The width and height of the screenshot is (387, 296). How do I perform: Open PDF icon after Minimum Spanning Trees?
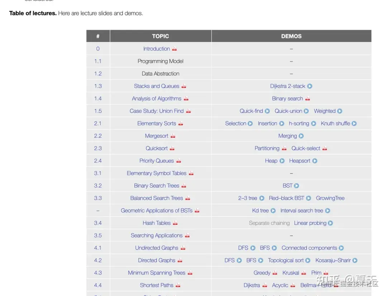click(x=190, y=273)
